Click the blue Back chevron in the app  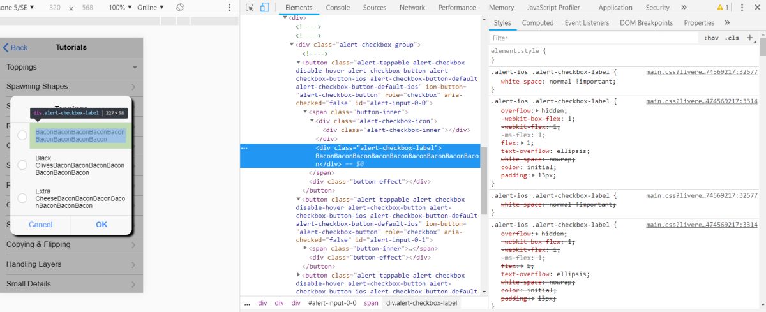pyautogui.click(x=6, y=48)
